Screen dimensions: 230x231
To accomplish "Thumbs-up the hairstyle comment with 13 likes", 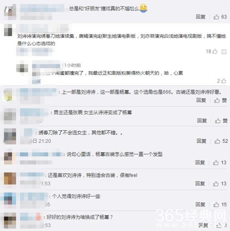I will click(x=216, y=163).
